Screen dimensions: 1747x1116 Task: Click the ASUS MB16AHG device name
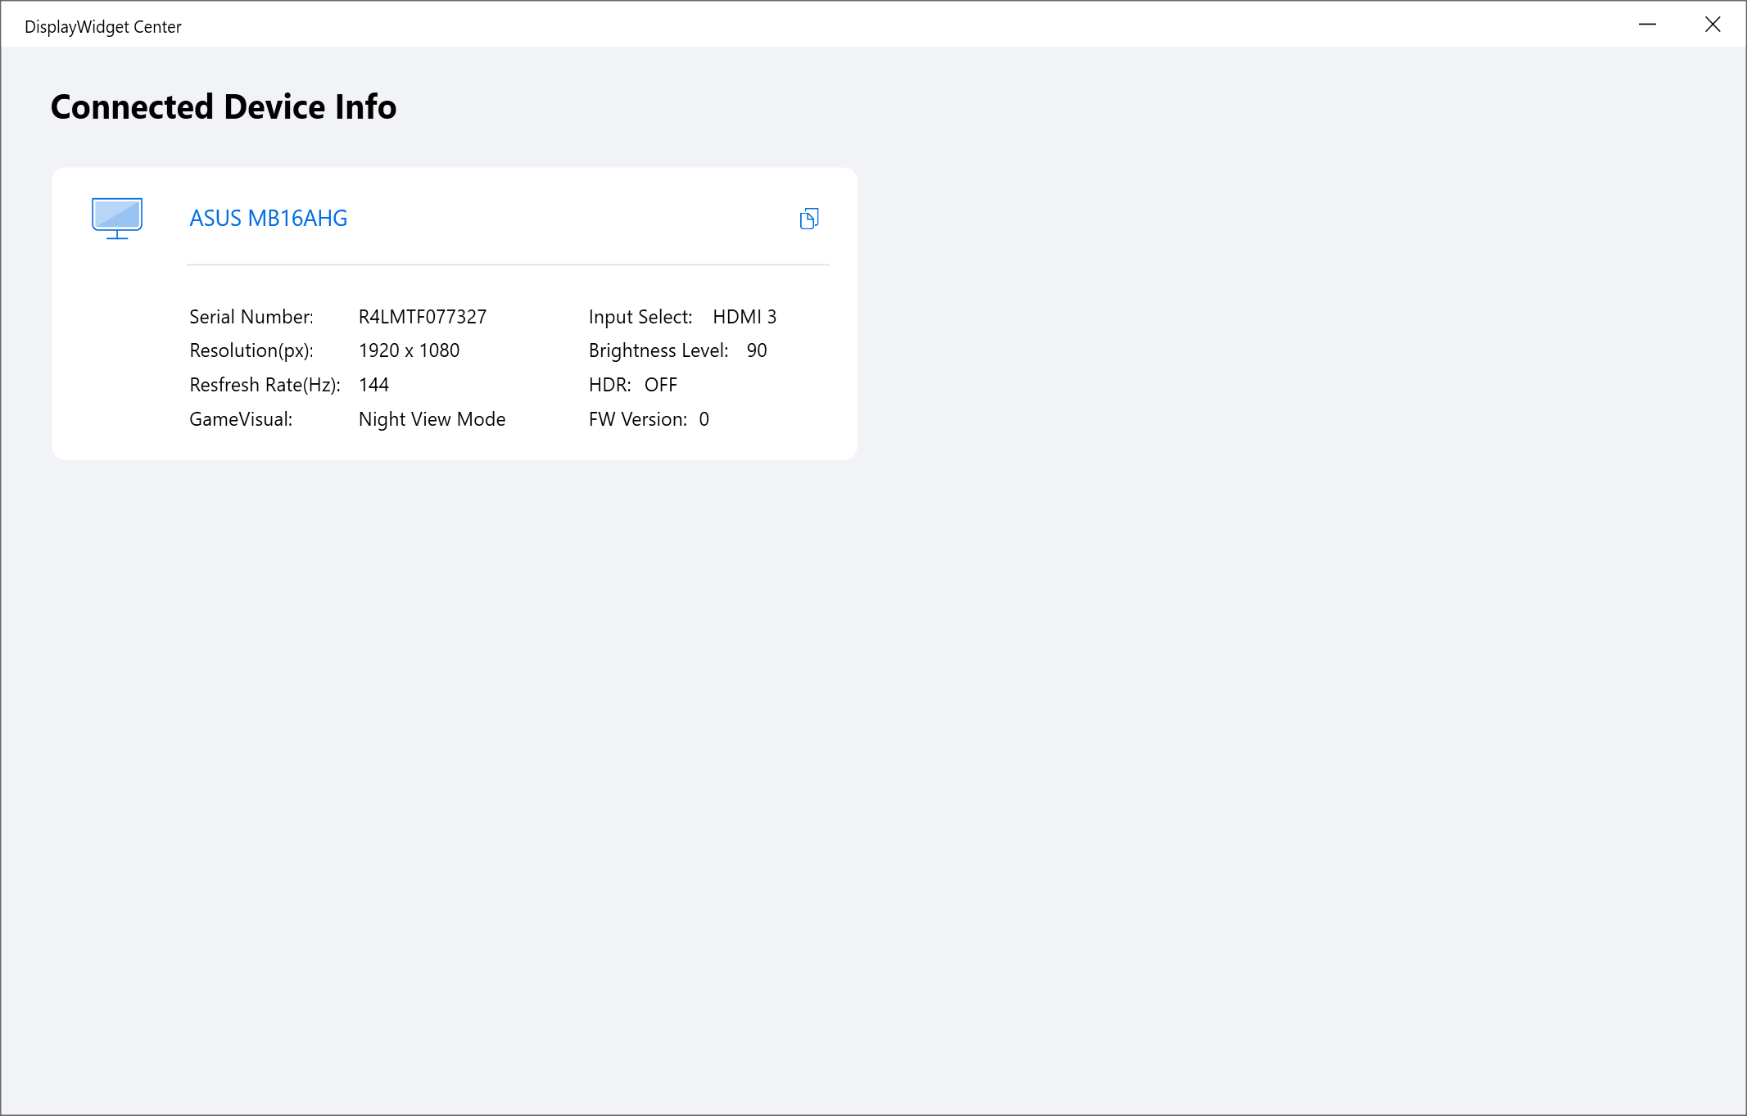(268, 219)
